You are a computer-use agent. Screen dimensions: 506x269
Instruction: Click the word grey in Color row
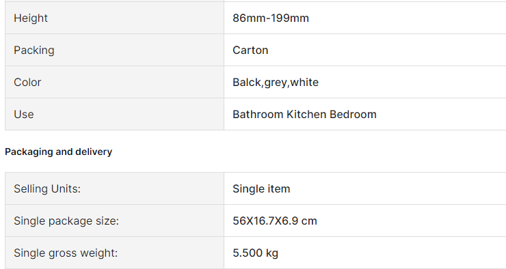(x=276, y=83)
